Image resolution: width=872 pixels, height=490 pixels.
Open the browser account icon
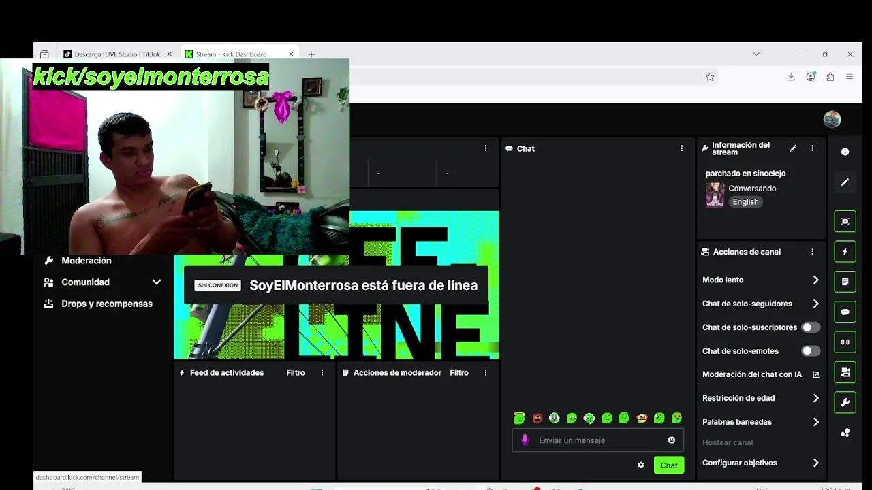coord(811,77)
